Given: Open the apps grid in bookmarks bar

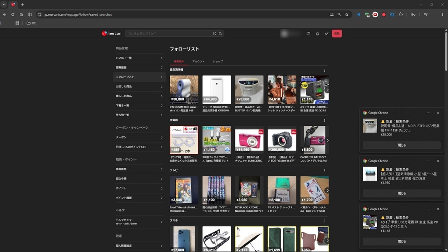Looking at the screenshot, I should 17,24.
